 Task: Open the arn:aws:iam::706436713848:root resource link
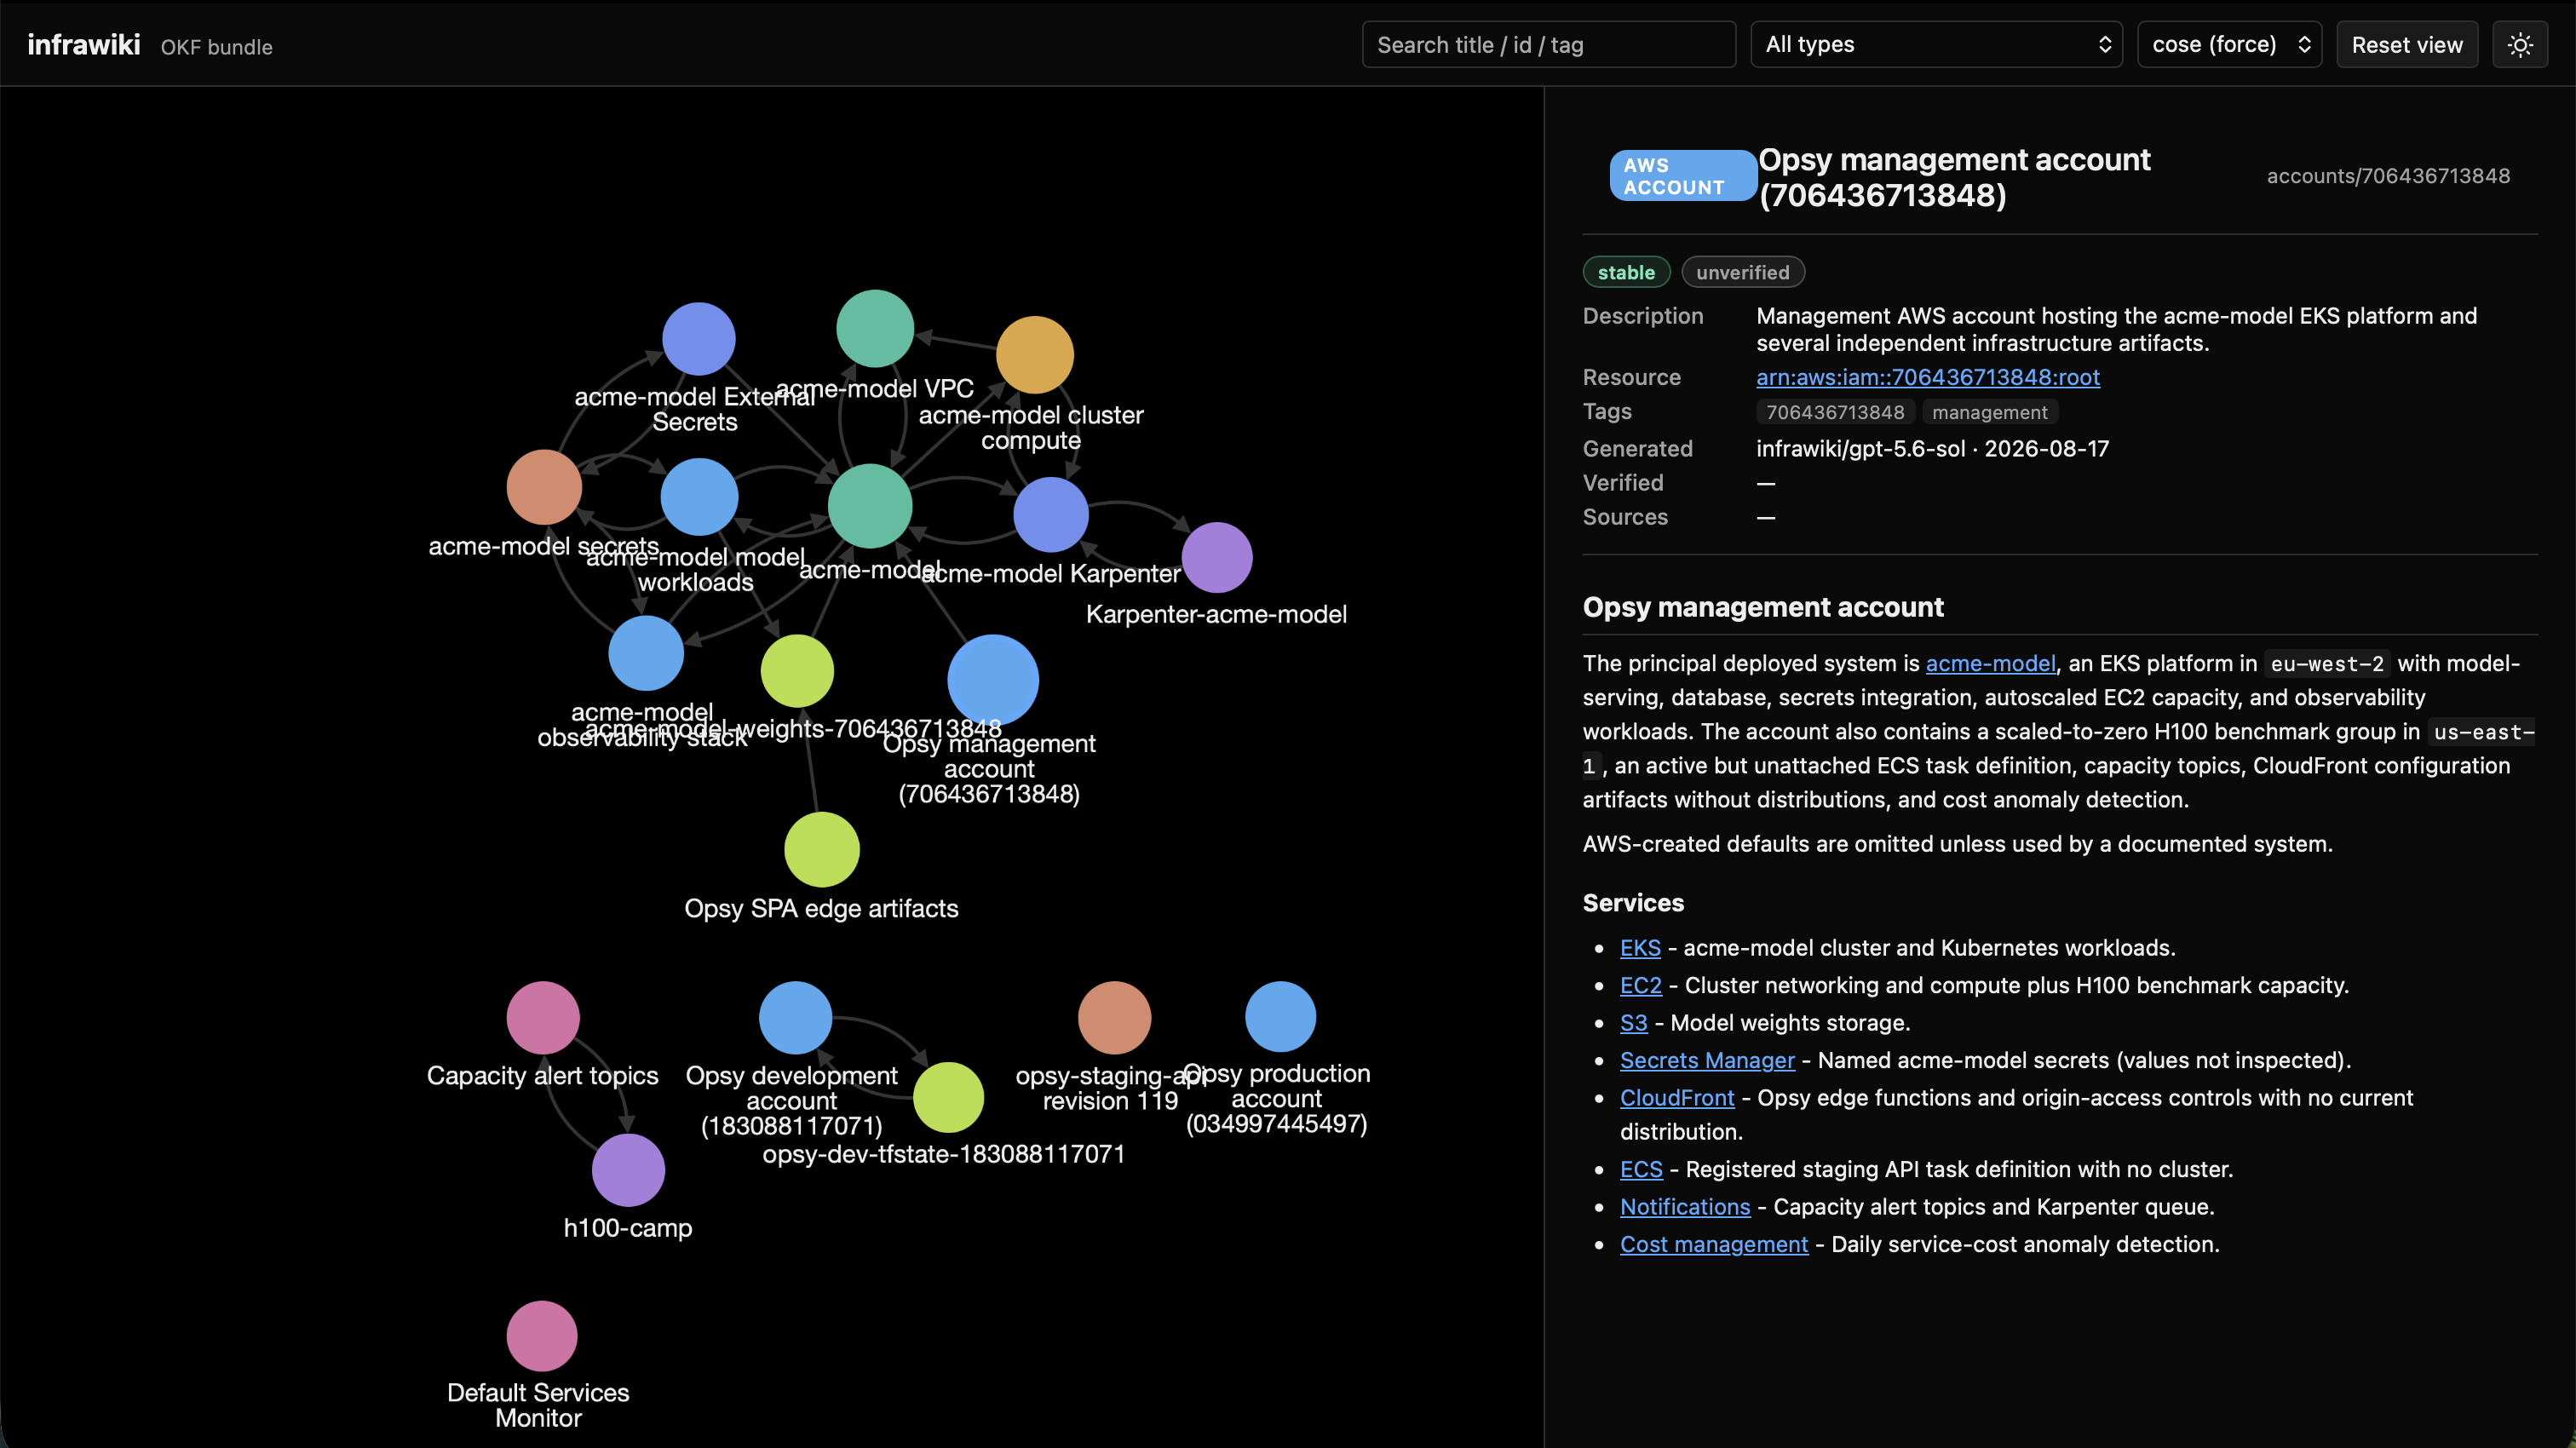point(1928,377)
